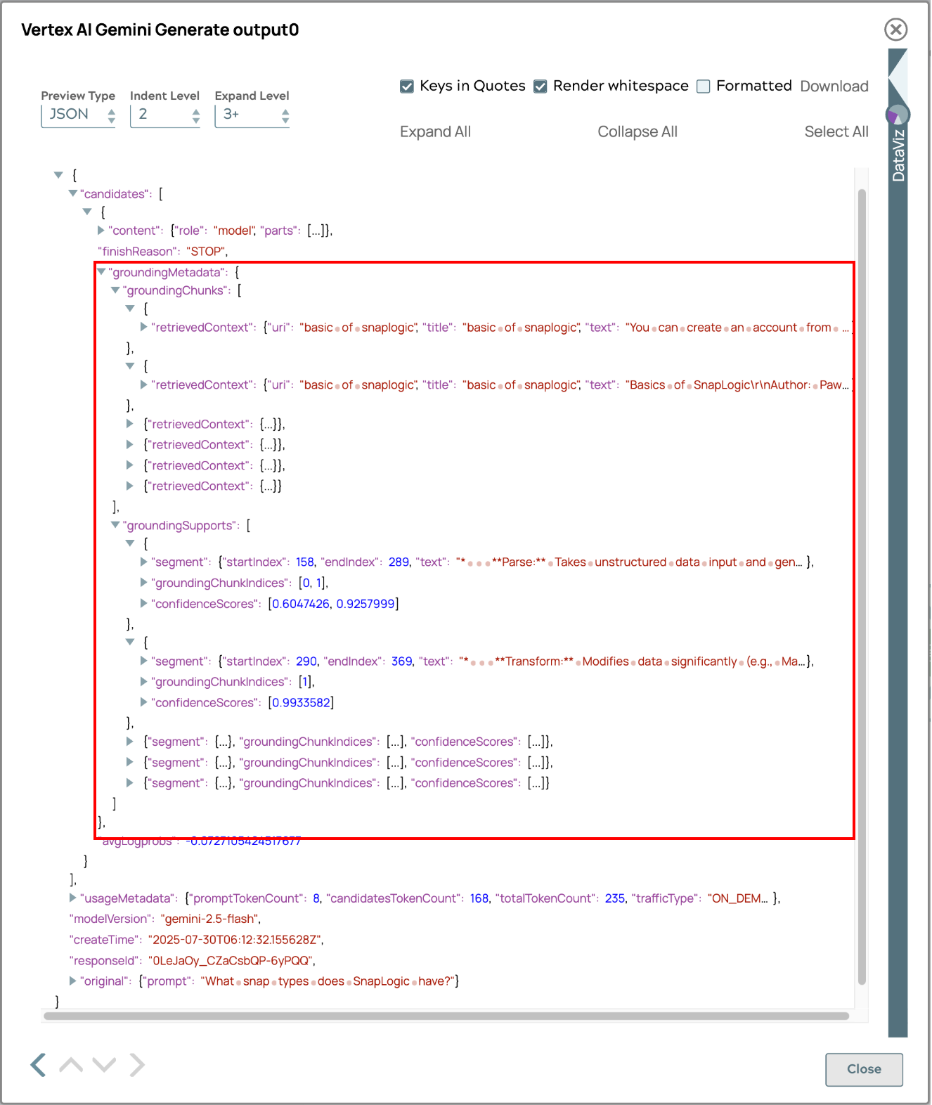Open the Indent Level selector
932x1105 pixels.
[165, 115]
